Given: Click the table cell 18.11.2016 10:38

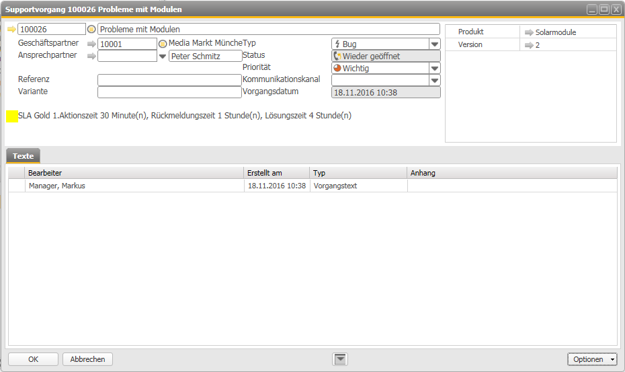Looking at the screenshot, I should (x=277, y=186).
